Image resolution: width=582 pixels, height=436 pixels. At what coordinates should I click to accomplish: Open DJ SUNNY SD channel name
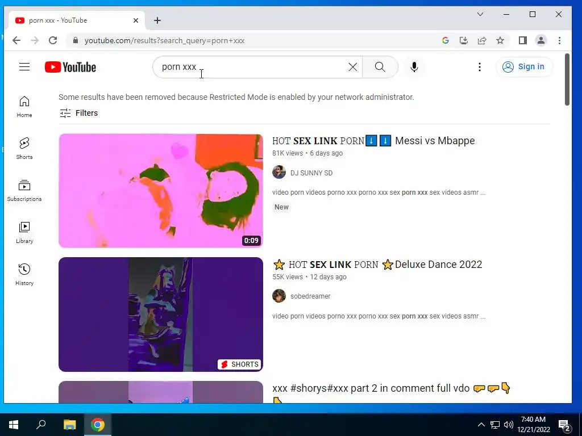click(311, 173)
